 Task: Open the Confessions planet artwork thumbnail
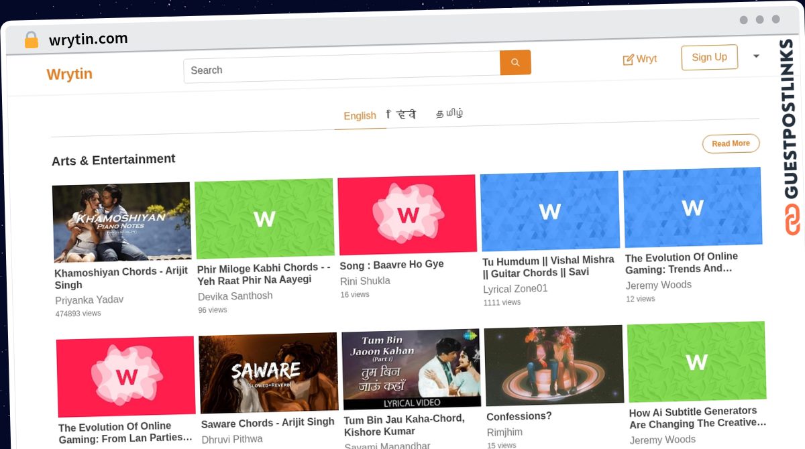click(554, 365)
